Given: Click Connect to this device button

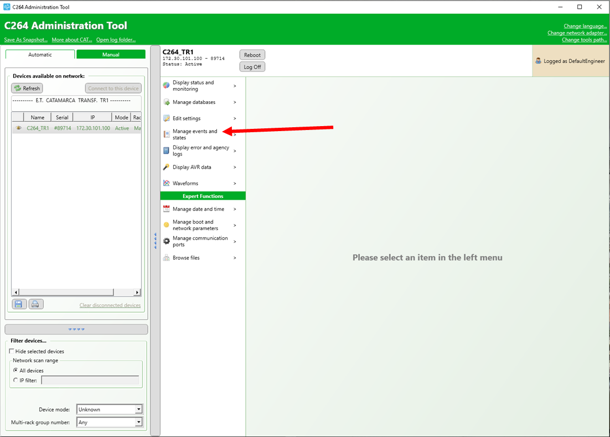Looking at the screenshot, I should (x=113, y=89).
